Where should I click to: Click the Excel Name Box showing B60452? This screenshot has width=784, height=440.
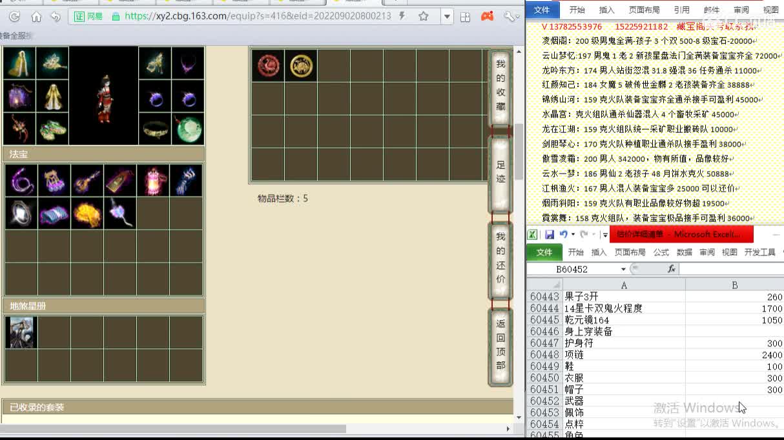point(573,269)
